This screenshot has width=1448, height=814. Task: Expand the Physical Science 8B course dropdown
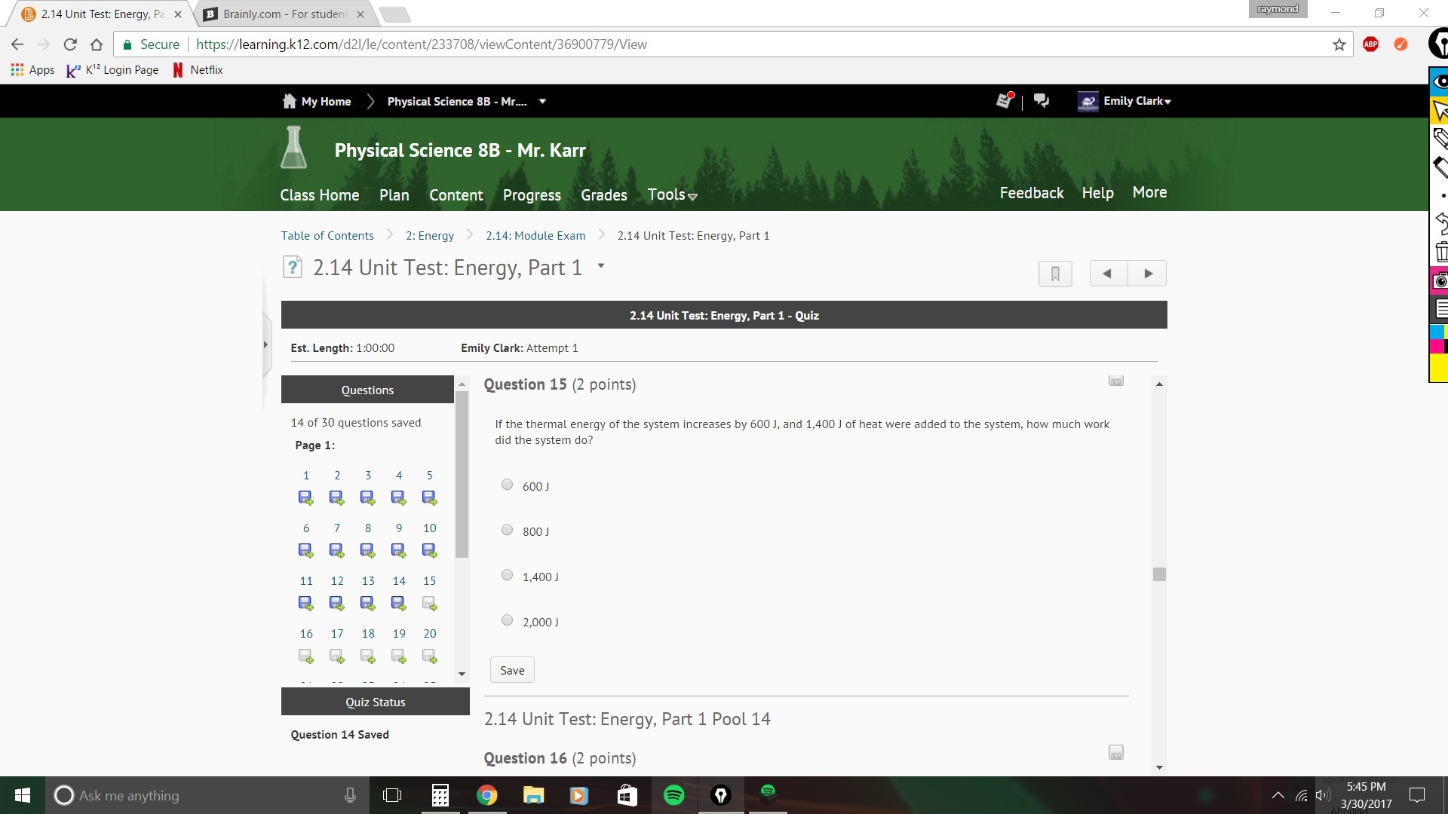542,101
